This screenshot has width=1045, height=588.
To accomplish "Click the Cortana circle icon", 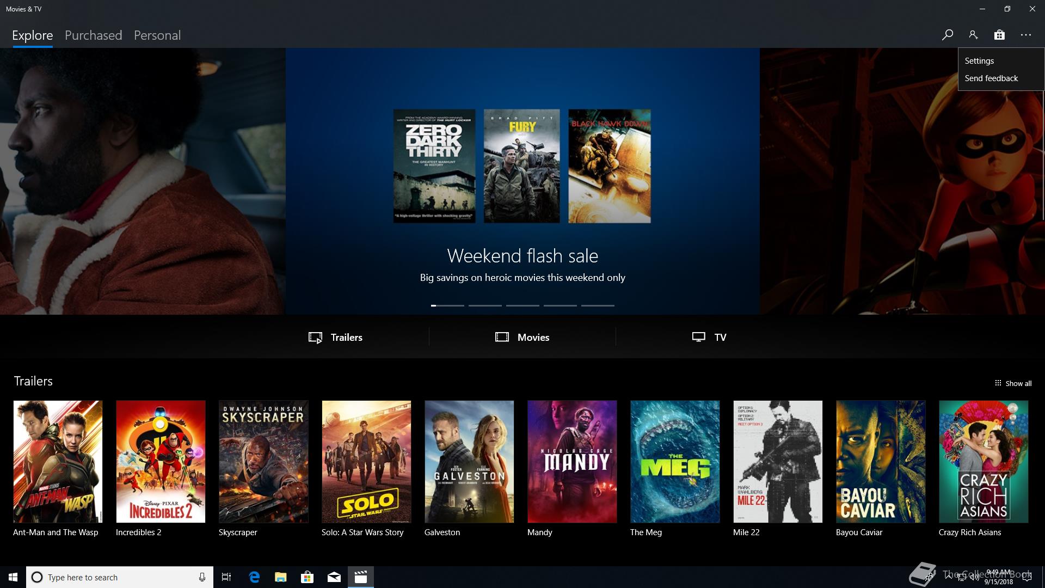I will coord(37,577).
